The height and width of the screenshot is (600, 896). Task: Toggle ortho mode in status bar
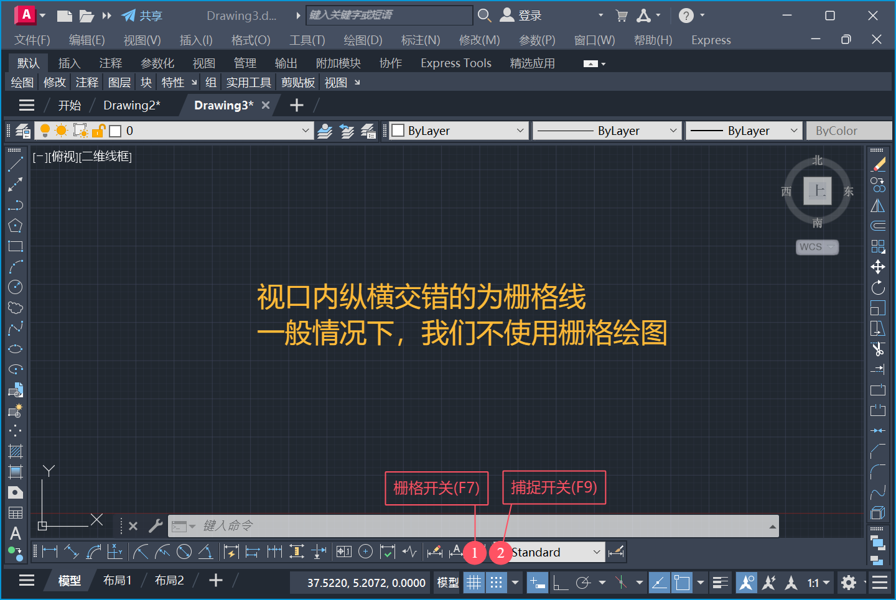560,583
